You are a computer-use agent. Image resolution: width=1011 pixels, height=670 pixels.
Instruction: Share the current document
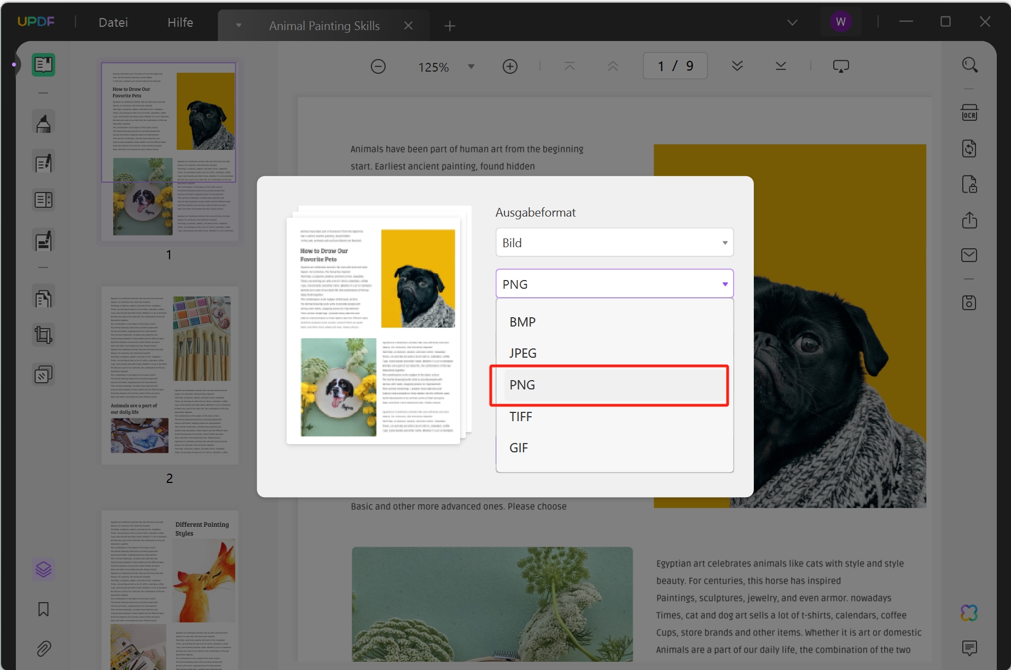pyautogui.click(x=969, y=220)
